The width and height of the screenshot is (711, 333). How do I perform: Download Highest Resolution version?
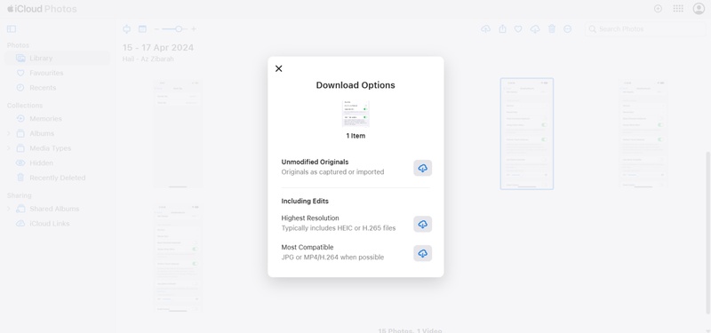(x=423, y=225)
